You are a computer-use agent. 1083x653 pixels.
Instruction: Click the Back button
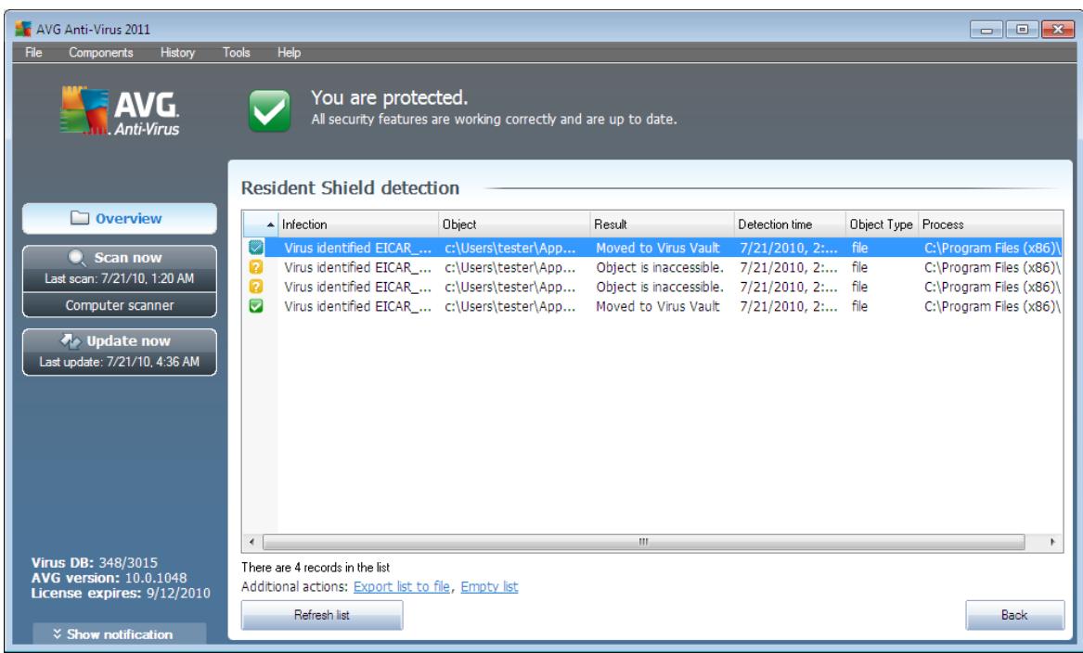point(1014,615)
